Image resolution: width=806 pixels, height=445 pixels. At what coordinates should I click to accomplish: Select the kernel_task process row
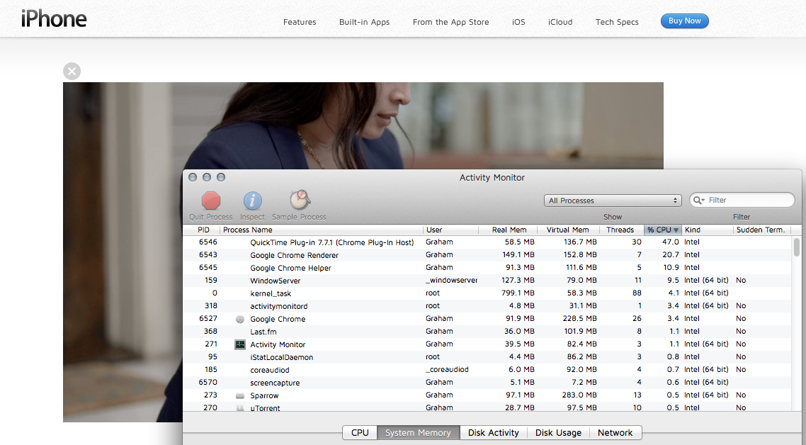[487, 293]
